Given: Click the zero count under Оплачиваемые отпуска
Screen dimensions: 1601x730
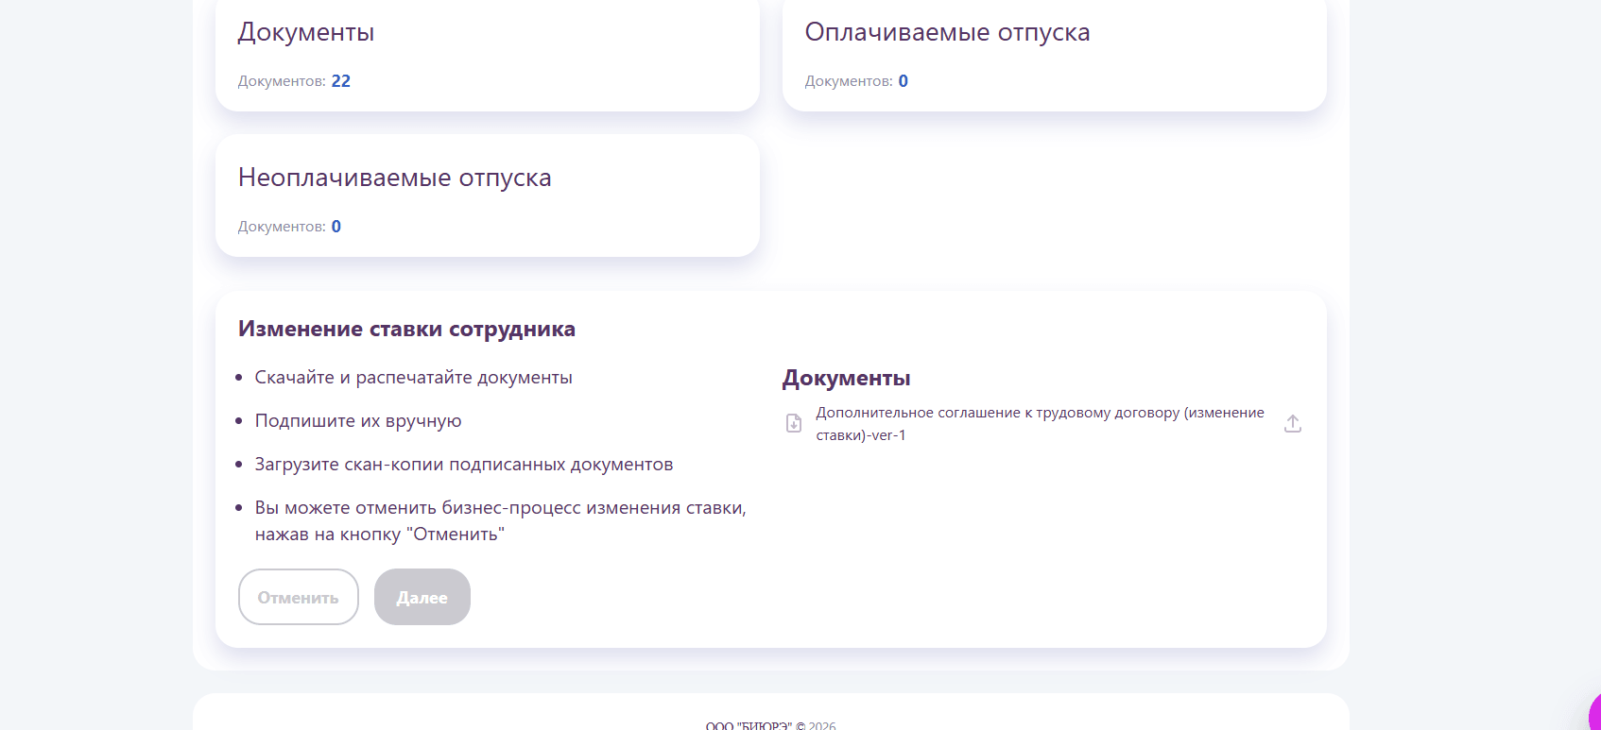Looking at the screenshot, I should [x=904, y=81].
